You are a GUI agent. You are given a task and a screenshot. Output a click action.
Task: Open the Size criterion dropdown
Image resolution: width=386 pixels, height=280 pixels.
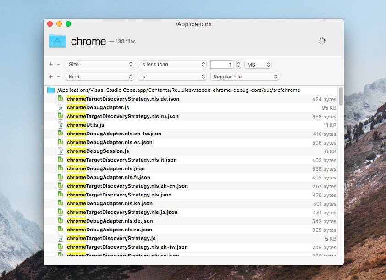click(99, 65)
